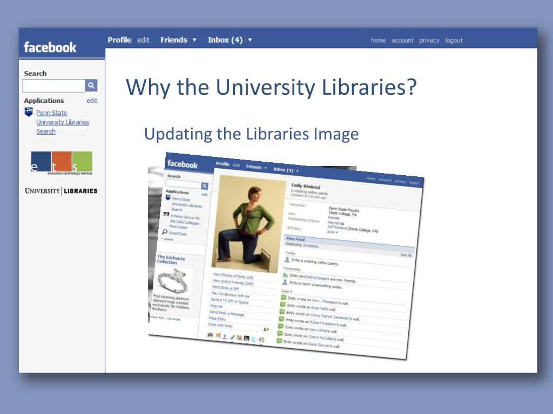Click the education technology services logo
This screenshot has height=414, width=553.
62,163
